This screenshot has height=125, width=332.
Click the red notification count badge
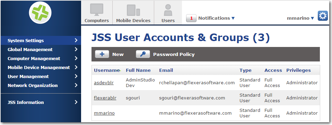click(191, 18)
